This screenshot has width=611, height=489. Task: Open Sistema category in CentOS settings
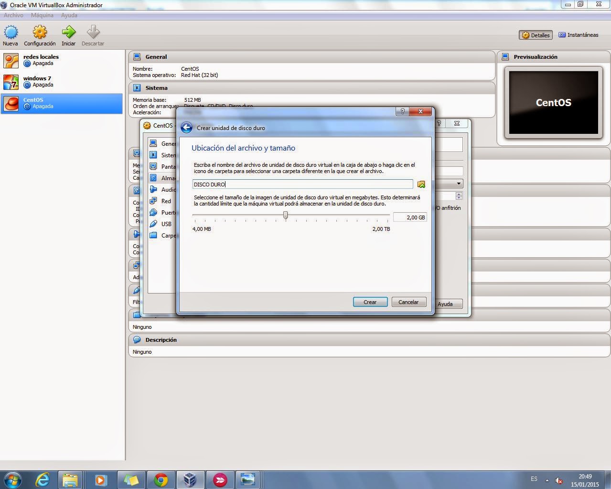tap(162, 155)
